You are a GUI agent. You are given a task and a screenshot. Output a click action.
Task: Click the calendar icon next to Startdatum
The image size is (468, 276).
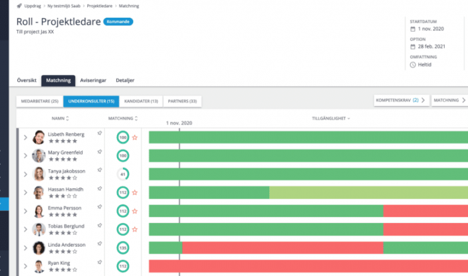413,29
